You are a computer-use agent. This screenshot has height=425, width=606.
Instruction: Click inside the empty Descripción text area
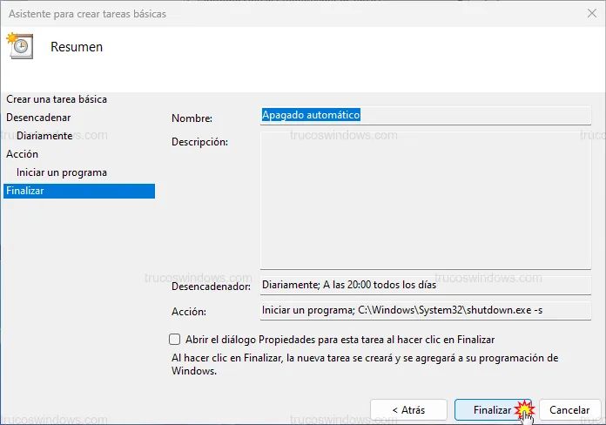pos(425,200)
